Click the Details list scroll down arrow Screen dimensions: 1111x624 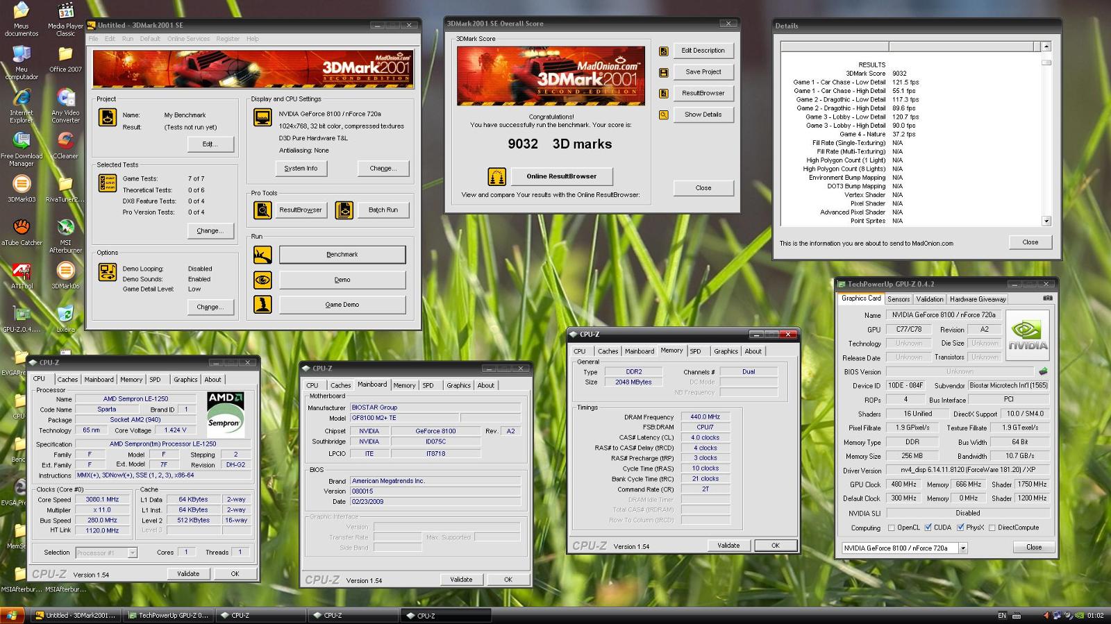coord(1046,221)
